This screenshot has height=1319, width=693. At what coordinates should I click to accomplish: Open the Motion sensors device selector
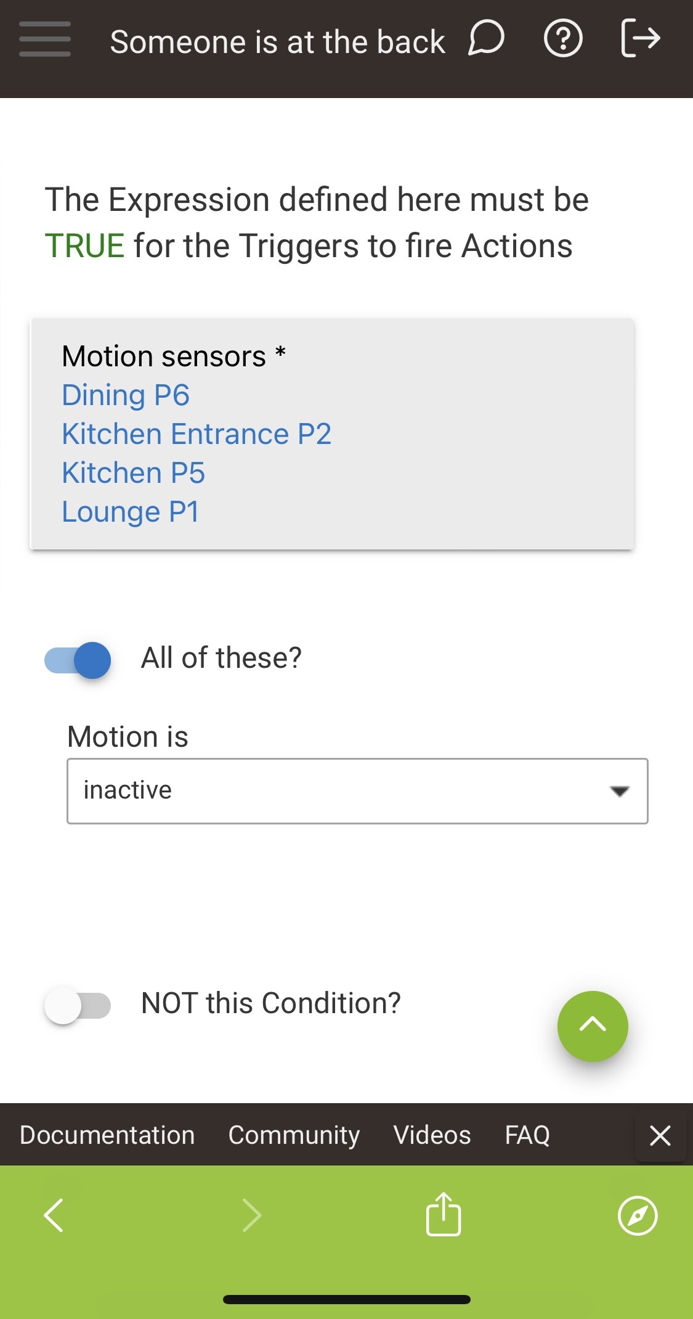click(x=332, y=434)
